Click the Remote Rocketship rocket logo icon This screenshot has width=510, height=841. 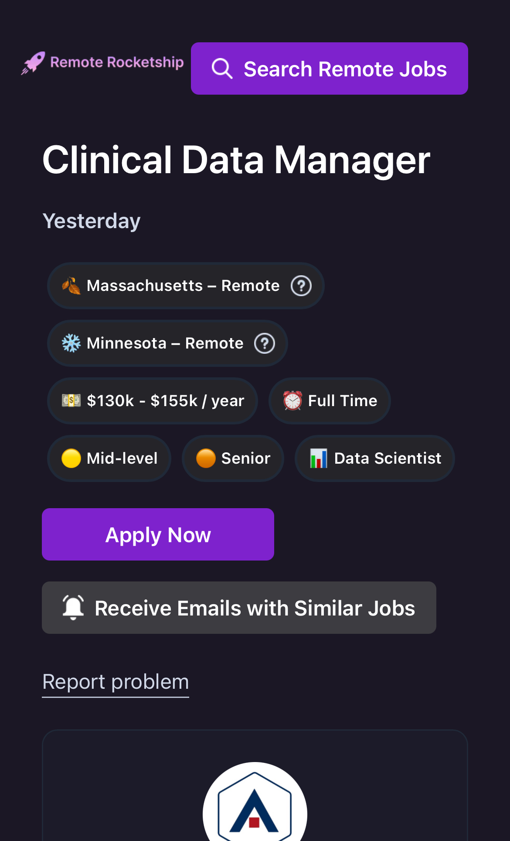(34, 63)
